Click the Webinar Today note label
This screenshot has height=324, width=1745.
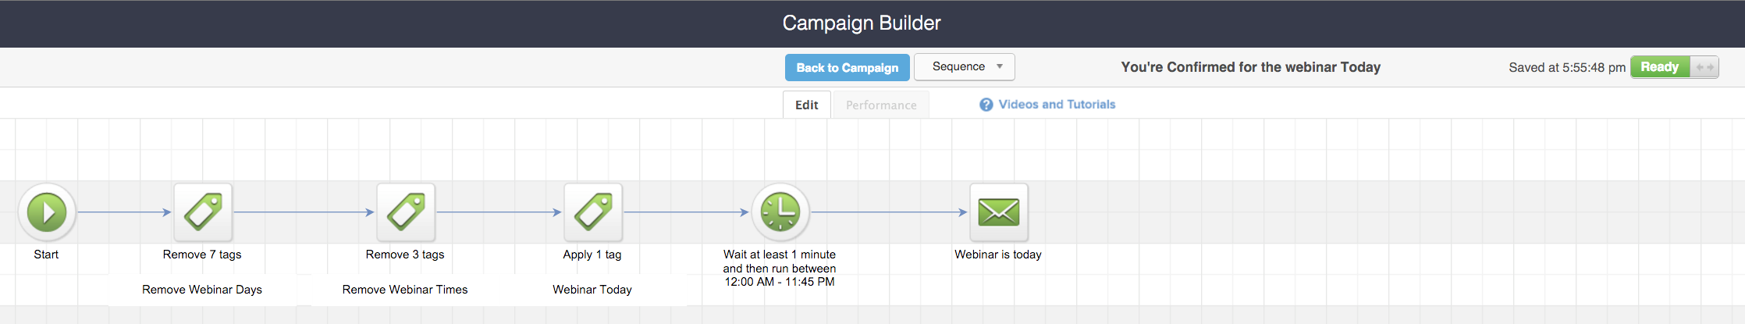[x=592, y=290]
